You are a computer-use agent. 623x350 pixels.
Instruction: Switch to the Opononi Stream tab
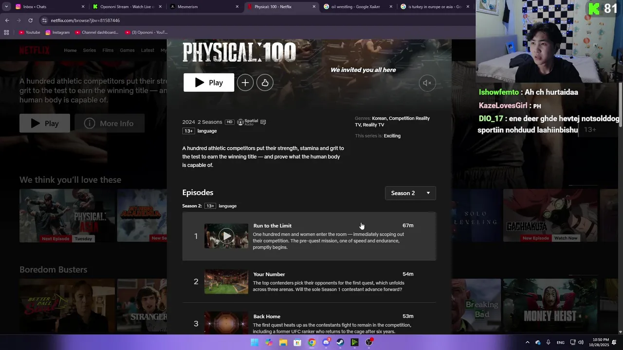tap(127, 7)
